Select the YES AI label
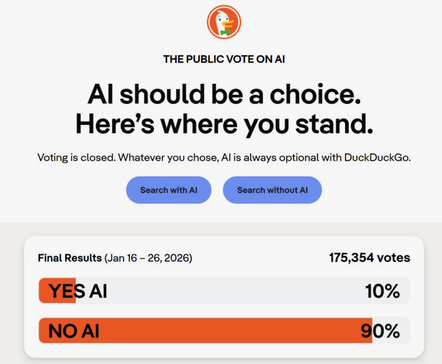The width and height of the screenshot is (442, 364). 78,291
